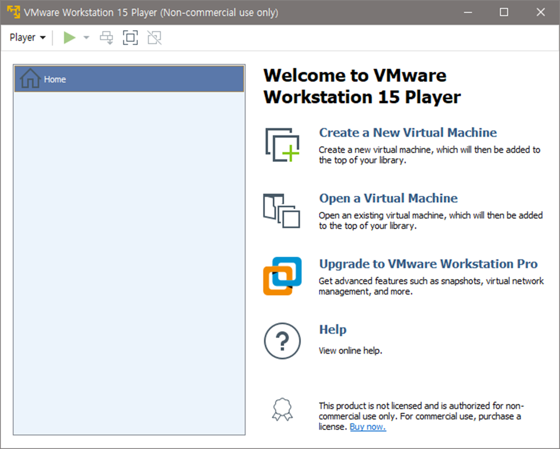This screenshot has width=560, height=449.
Task: Click the Create New Virtual Machine icon
Action: pyautogui.click(x=282, y=145)
